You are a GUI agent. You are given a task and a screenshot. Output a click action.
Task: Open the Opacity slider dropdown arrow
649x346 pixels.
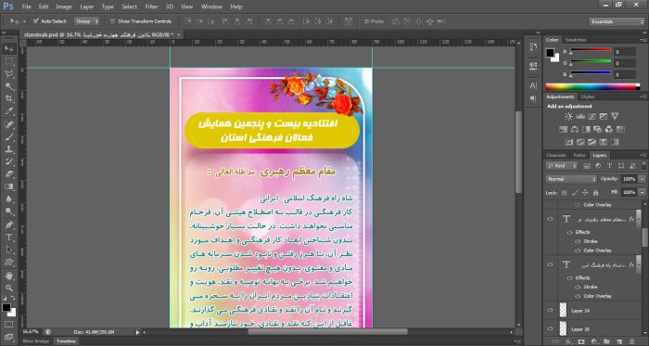tap(642, 179)
